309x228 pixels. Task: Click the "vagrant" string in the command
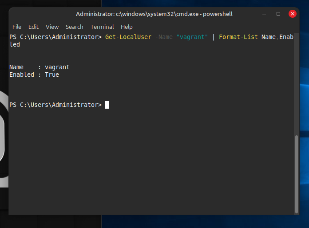[x=192, y=37]
